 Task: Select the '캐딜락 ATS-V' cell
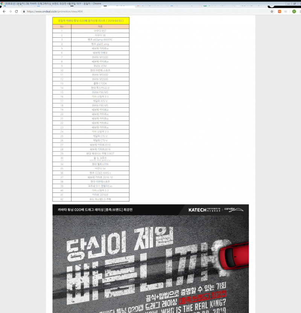coord(100,101)
